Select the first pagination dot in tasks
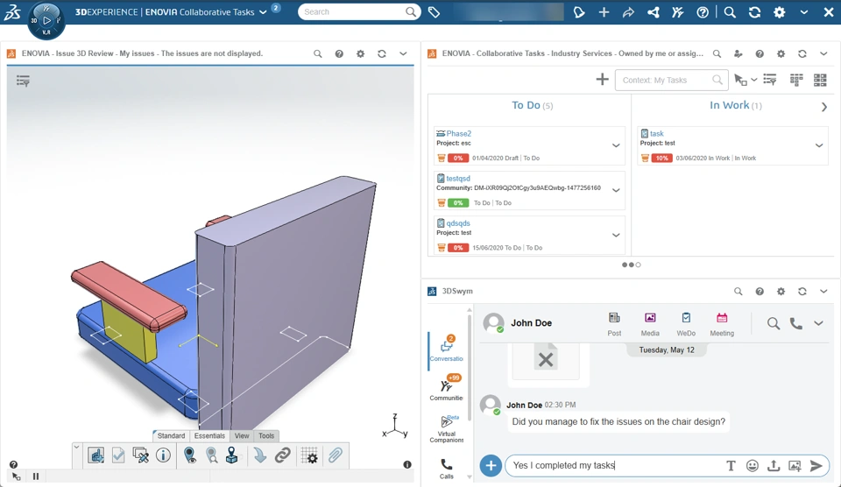 coord(625,265)
